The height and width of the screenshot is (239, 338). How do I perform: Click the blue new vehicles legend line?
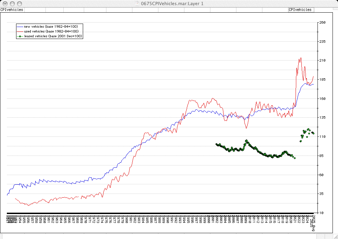click(x=20, y=26)
